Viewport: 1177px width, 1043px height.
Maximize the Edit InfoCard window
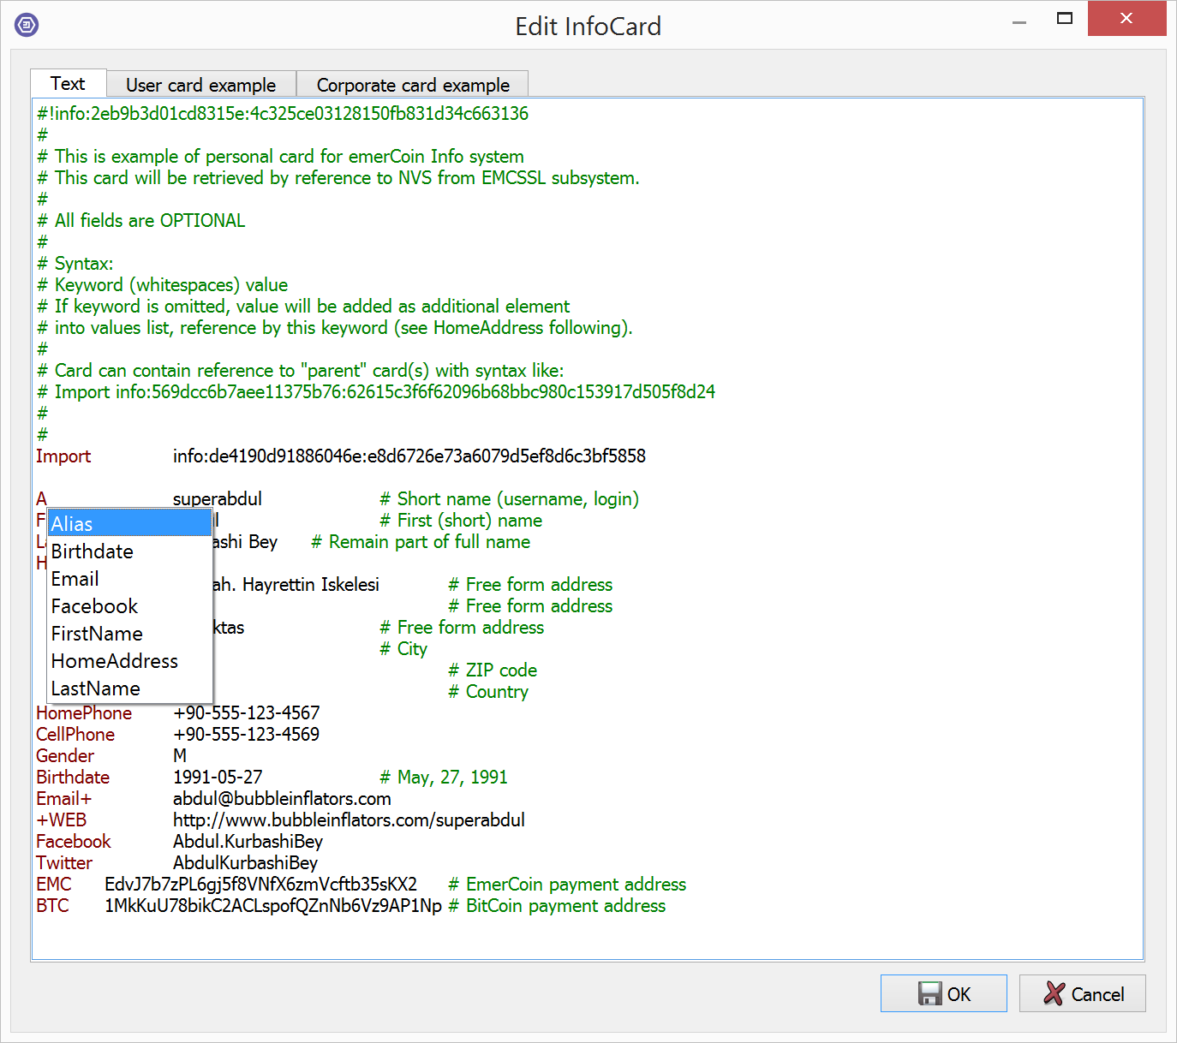(1065, 19)
